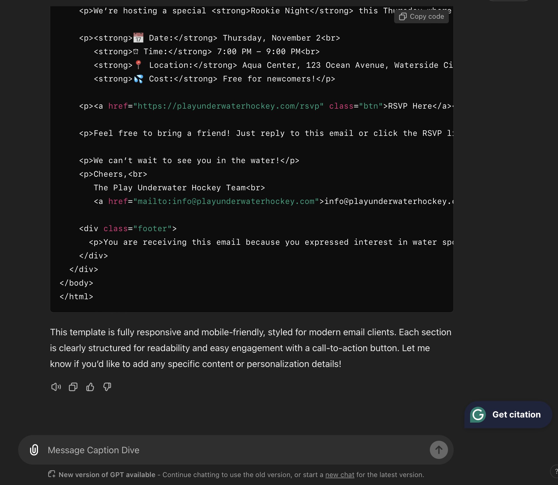Viewport: 558px width, 485px height.
Task: Click the red pin emoji before Location
Action: [x=138, y=65]
